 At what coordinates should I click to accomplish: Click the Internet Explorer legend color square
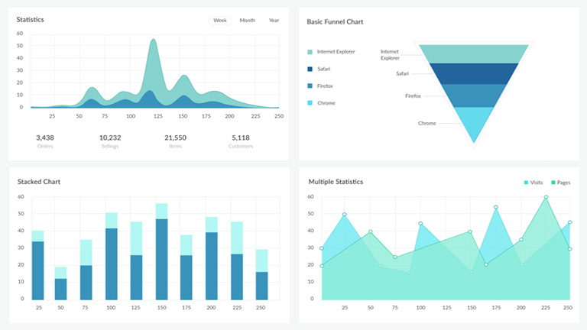tap(310, 52)
